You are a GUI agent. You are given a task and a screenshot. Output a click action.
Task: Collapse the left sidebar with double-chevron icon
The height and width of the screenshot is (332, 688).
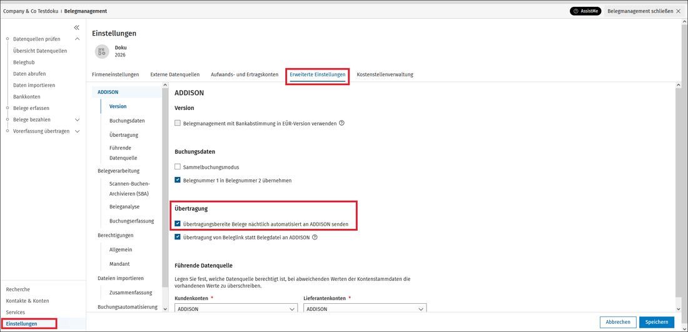[x=76, y=27]
